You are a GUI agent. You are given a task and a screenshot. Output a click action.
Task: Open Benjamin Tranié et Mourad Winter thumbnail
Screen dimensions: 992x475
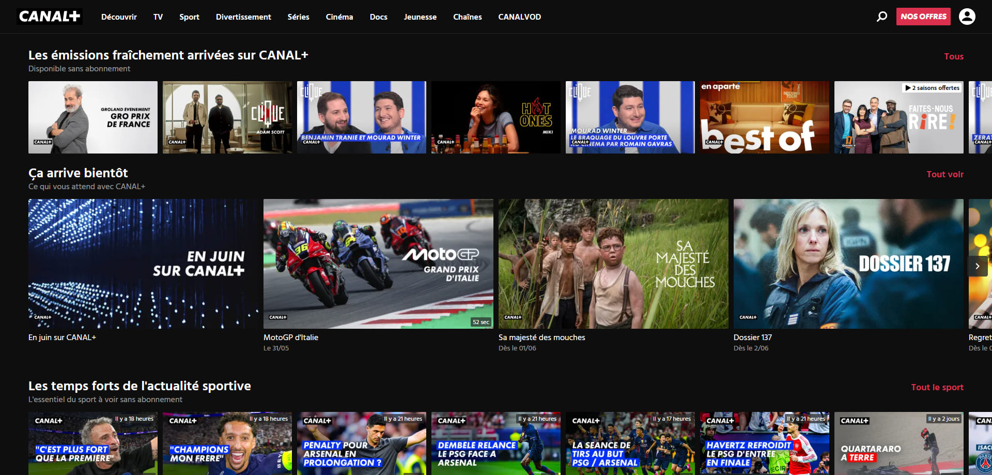(362, 117)
